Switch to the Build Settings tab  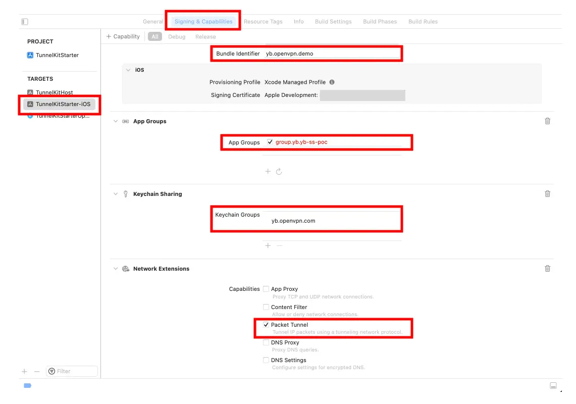pyautogui.click(x=333, y=22)
